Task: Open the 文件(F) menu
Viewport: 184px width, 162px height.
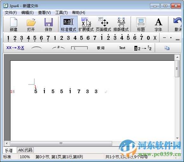Action: [x=11, y=13]
